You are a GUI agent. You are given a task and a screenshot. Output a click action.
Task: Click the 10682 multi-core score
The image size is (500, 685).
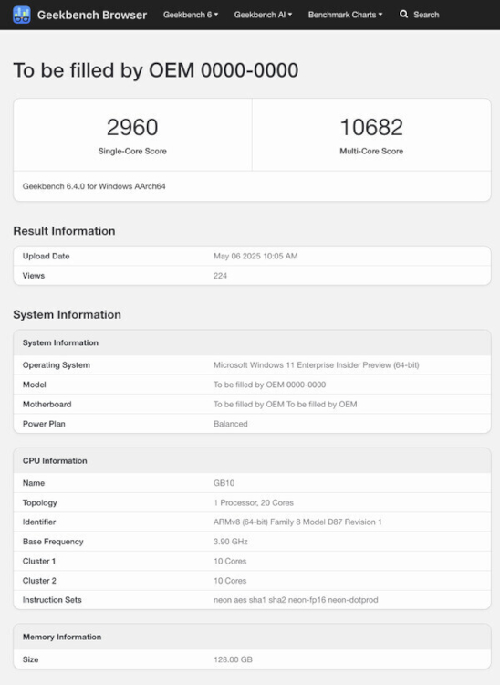[x=371, y=127]
